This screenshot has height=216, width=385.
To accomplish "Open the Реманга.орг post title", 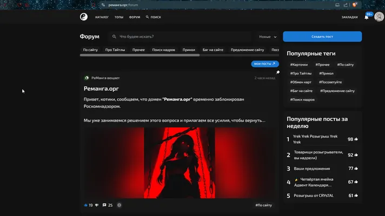I will 101,89.
